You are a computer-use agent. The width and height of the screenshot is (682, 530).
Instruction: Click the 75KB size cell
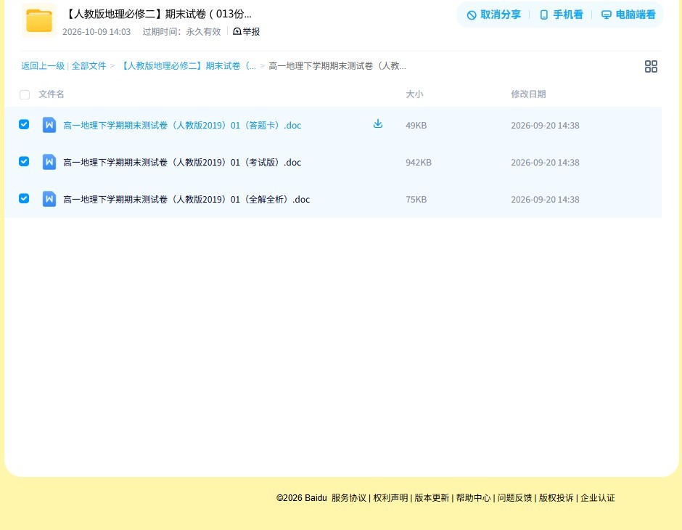pos(416,199)
